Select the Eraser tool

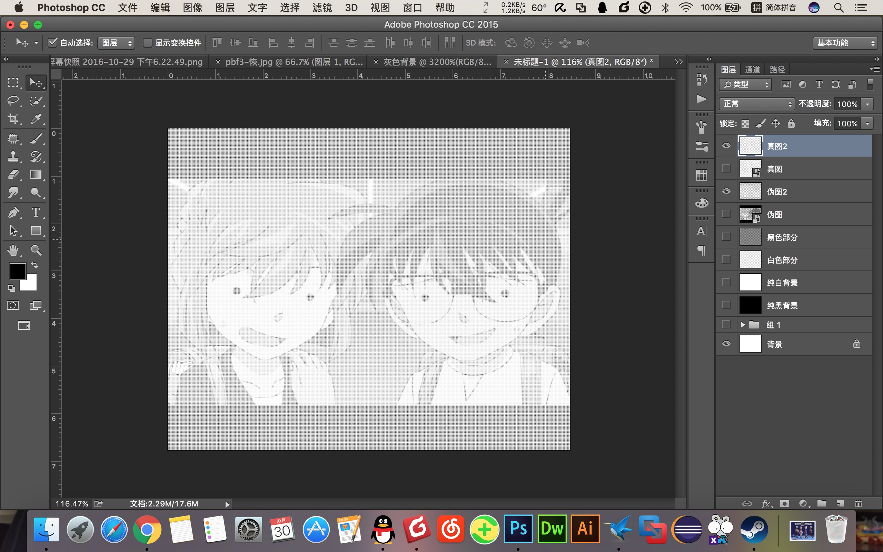click(13, 175)
